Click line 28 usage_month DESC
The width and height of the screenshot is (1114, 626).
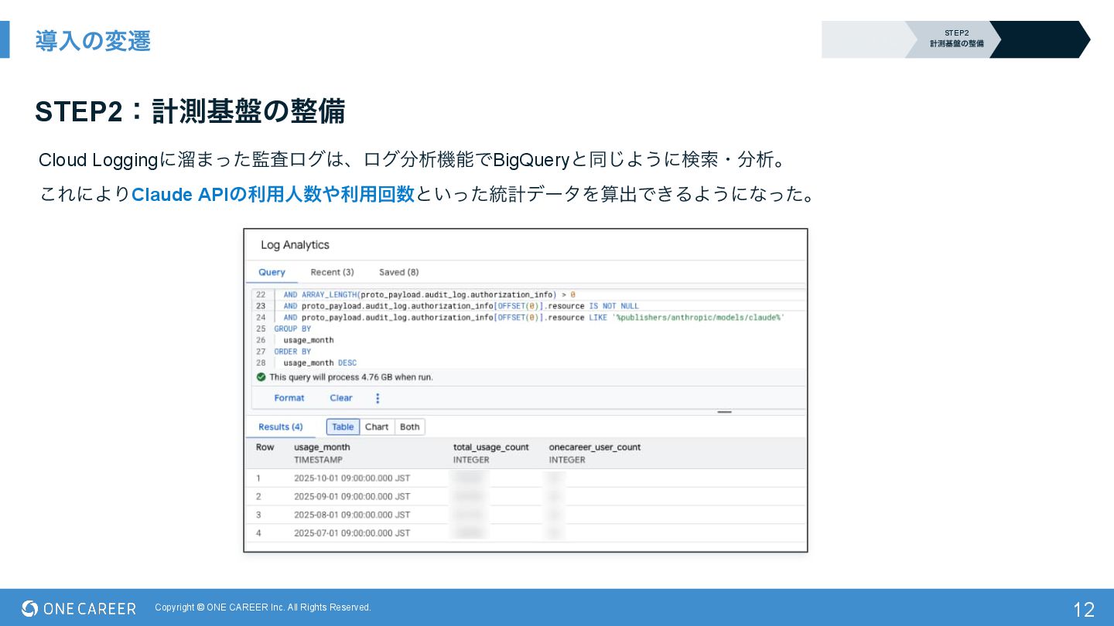click(x=320, y=362)
